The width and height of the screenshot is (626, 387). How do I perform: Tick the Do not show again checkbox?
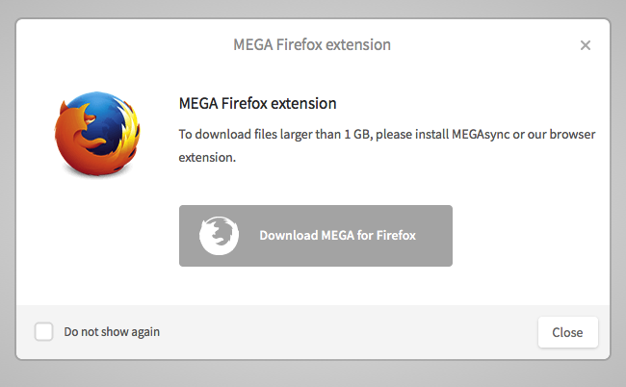pos(43,331)
